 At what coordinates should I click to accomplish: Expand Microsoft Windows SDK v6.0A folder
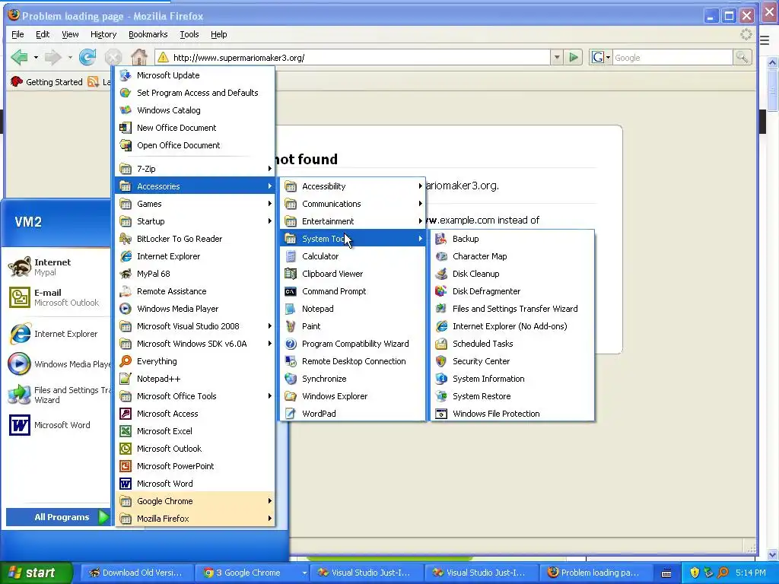(x=195, y=344)
